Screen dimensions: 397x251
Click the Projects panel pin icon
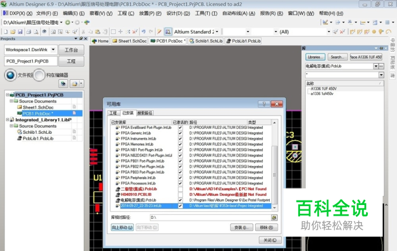81,38
